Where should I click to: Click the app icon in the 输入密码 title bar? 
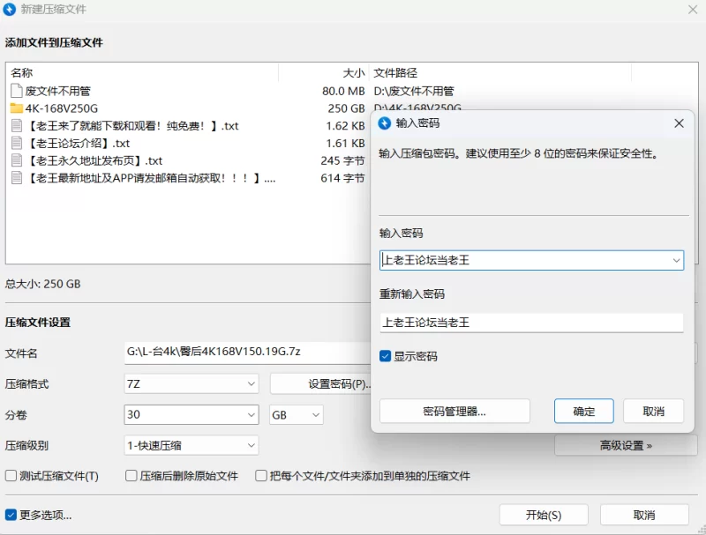384,123
